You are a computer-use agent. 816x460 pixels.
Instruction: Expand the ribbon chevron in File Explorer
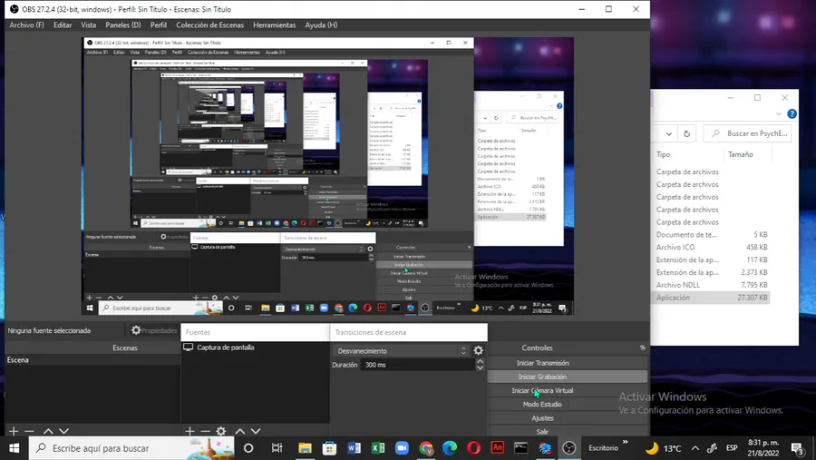pyautogui.click(x=779, y=113)
